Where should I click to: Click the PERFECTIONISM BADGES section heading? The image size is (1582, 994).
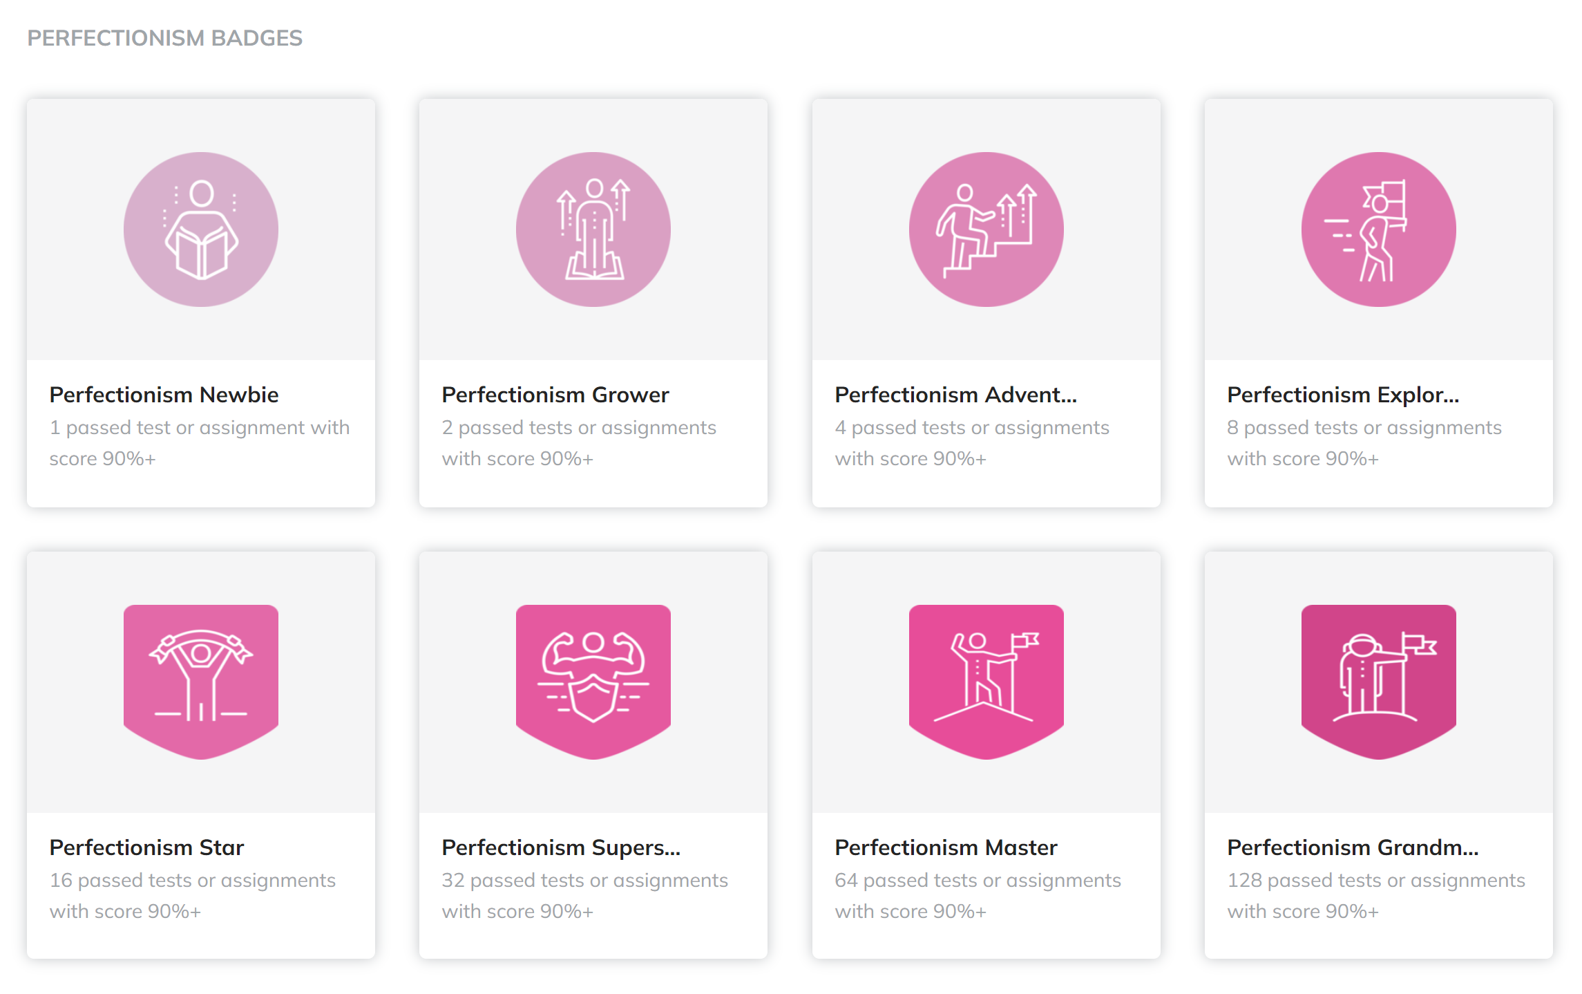click(x=164, y=38)
